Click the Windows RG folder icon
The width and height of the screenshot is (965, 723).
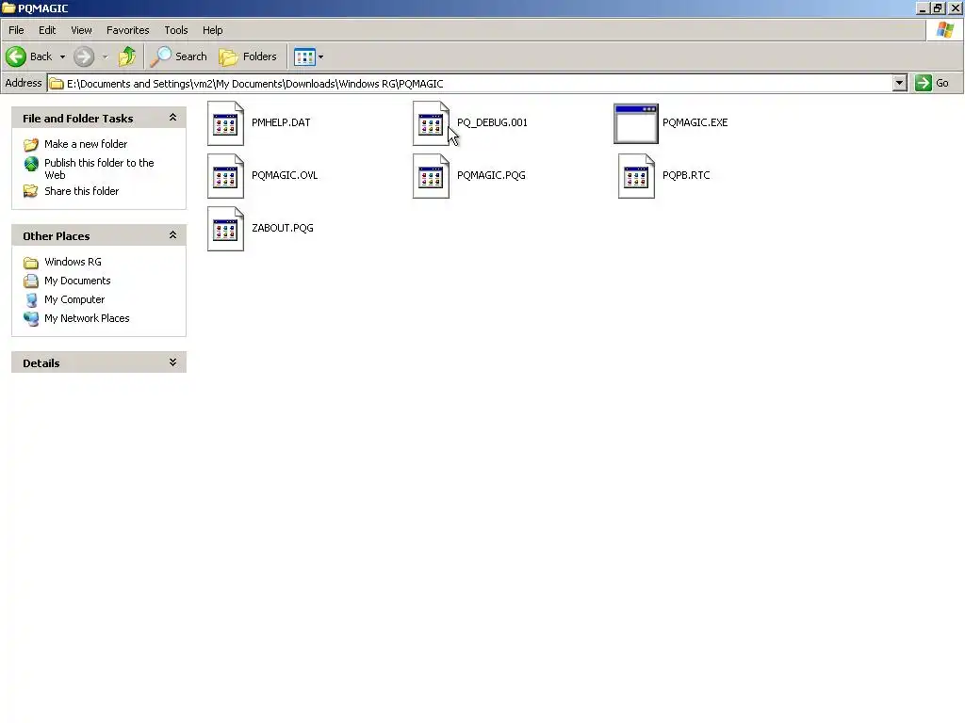click(x=31, y=263)
